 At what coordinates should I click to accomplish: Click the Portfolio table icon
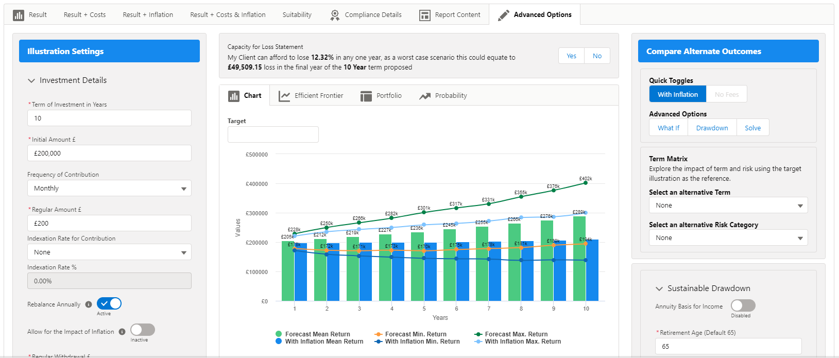(366, 96)
